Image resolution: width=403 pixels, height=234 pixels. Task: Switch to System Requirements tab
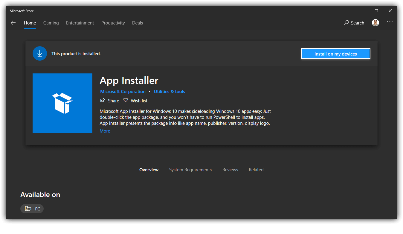pyautogui.click(x=190, y=170)
